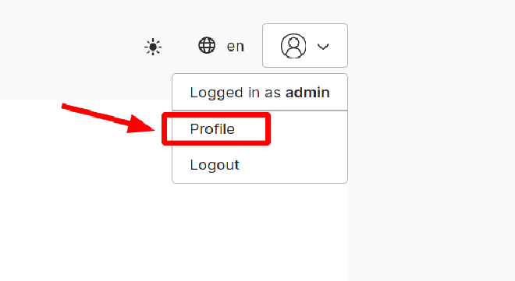
Task: Open the 'en' language selector
Action: pos(235,46)
